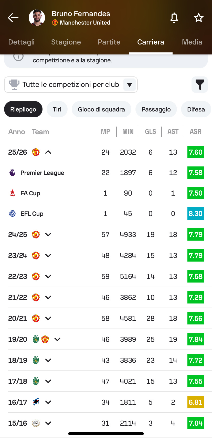Tap Bruno Fernandes profile photo
Viewport: 212px width, 439px height.
point(37,18)
